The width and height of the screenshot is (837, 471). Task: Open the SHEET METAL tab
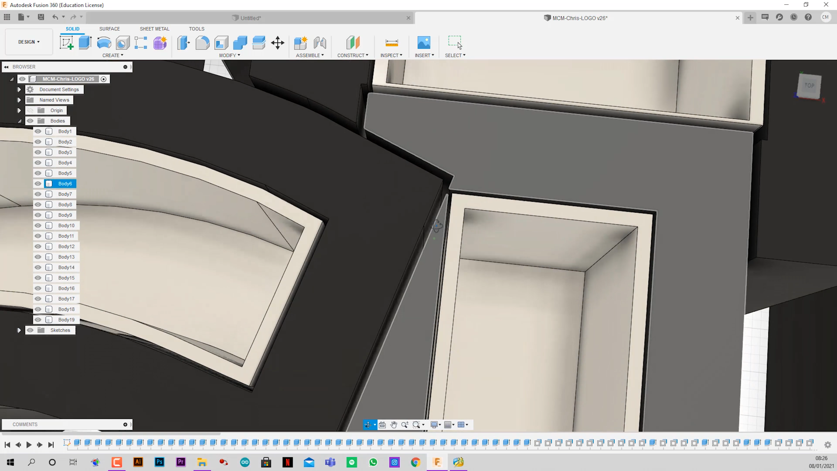click(154, 29)
